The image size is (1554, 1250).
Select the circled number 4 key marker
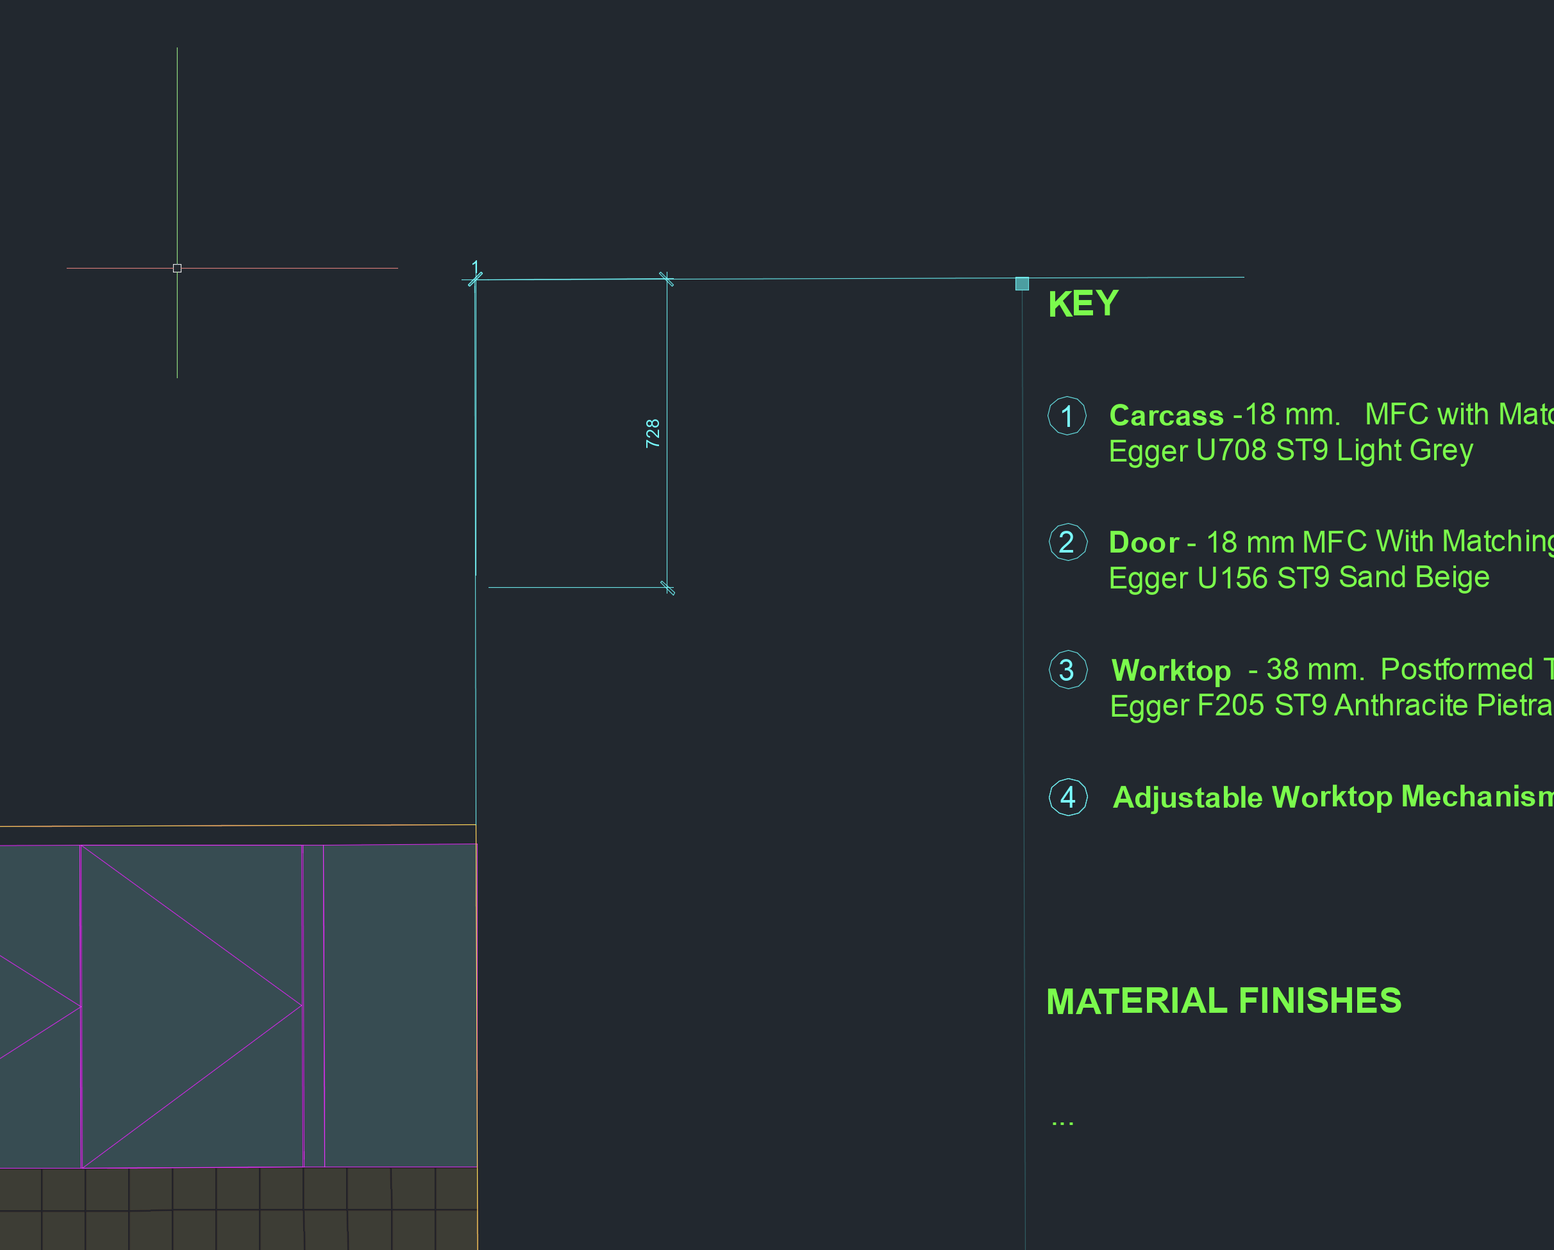pyautogui.click(x=1068, y=797)
